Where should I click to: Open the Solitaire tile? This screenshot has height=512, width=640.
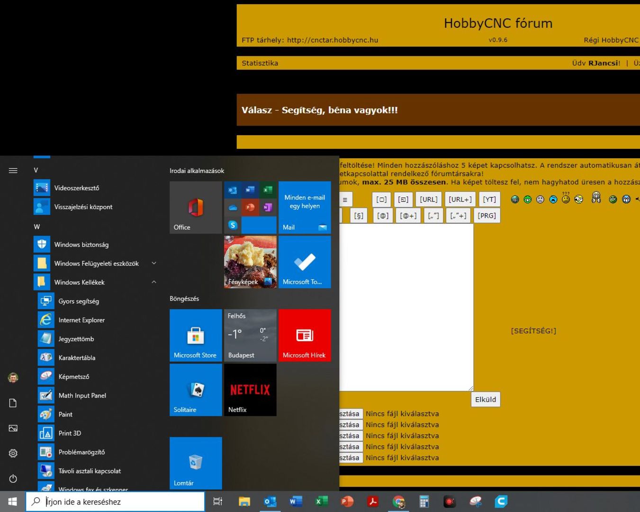tap(196, 390)
